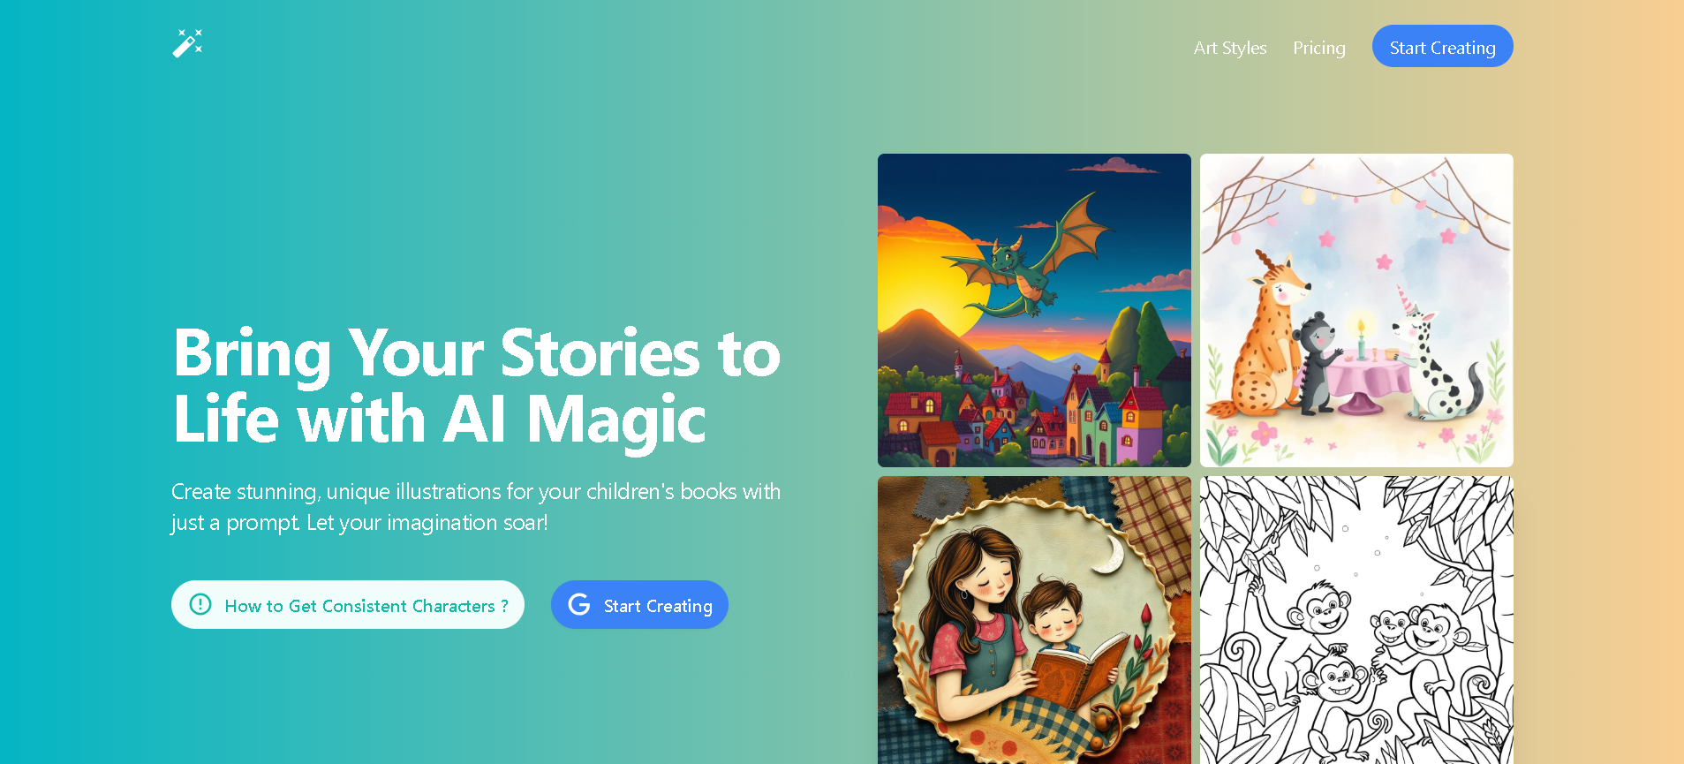
Task: Click Start Creating with Google button
Action: (x=639, y=605)
